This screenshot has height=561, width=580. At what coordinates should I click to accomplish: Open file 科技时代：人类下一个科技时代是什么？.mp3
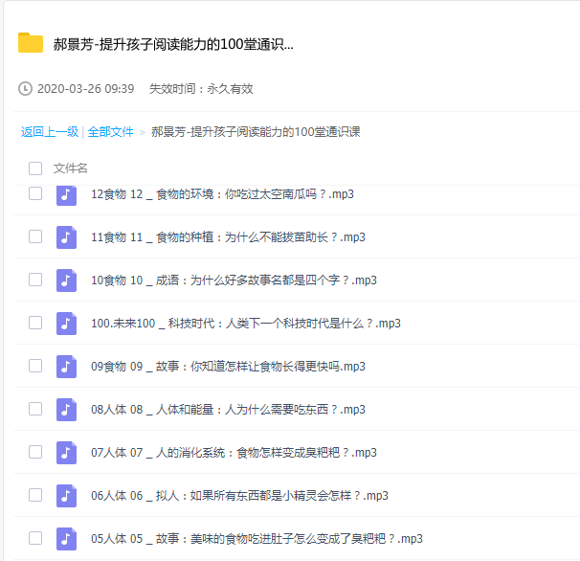[246, 324]
